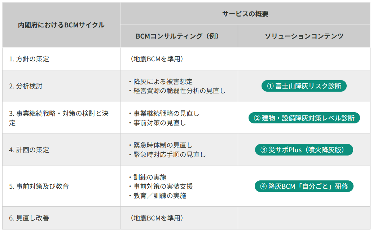The height and width of the screenshot is (232, 373).
Task: Click the 4. 計画の策定 row label
Action: [29, 150]
